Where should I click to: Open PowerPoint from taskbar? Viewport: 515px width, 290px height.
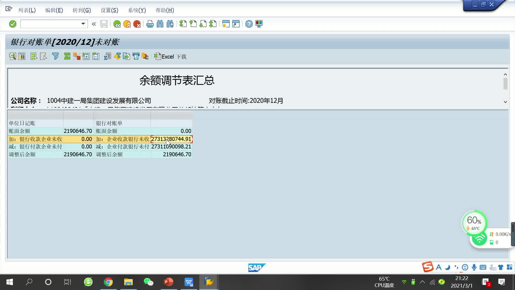coord(168,282)
